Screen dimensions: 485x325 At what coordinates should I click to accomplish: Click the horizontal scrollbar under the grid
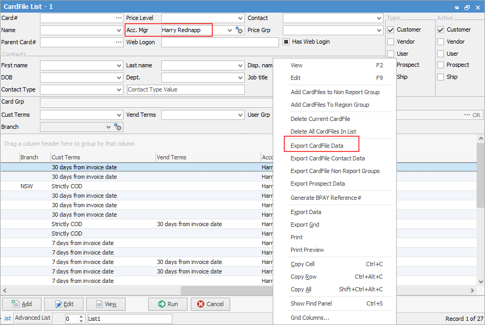(x=226, y=290)
